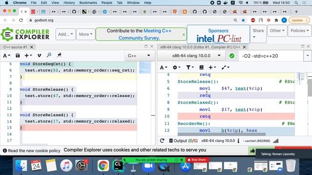Click the Intel sponsor logo
Image resolution: width=312 pixels, height=175 pixels.
point(206,39)
